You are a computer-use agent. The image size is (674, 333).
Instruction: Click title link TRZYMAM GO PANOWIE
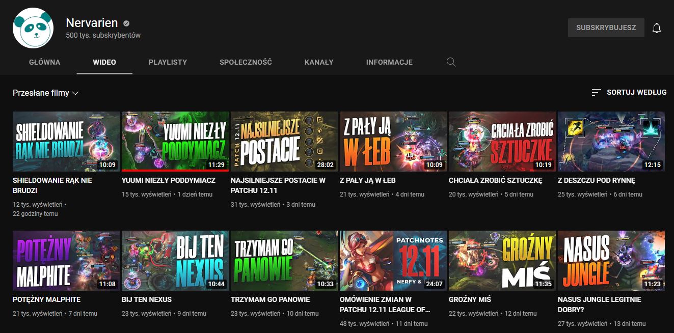pyautogui.click(x=271, y=299)
